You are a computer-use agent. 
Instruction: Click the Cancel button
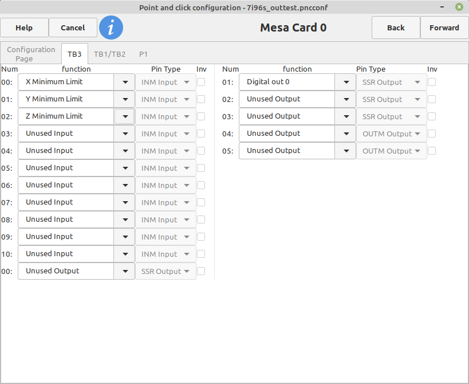coord(73,28)
